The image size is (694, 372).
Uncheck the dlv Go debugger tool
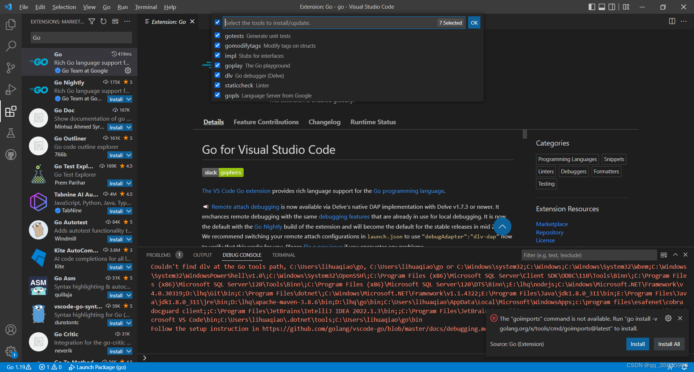pyautogui.click(x=217, y=75)
